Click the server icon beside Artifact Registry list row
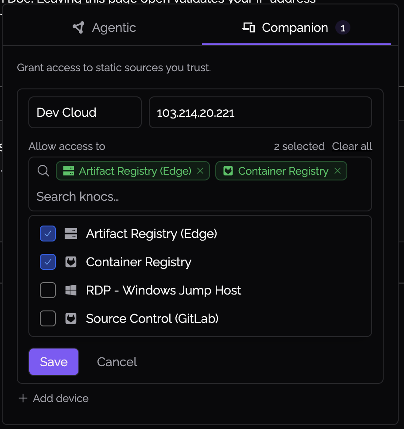This screenshot has height=429, width=404. coord(71,234)
